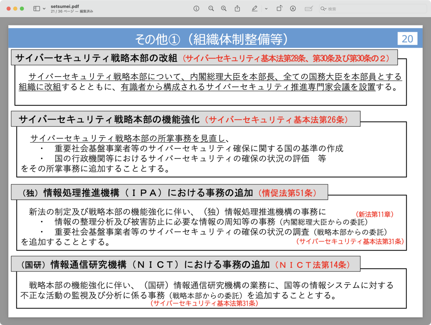Open the Share menu icon
431x325 pixels.
237,9
